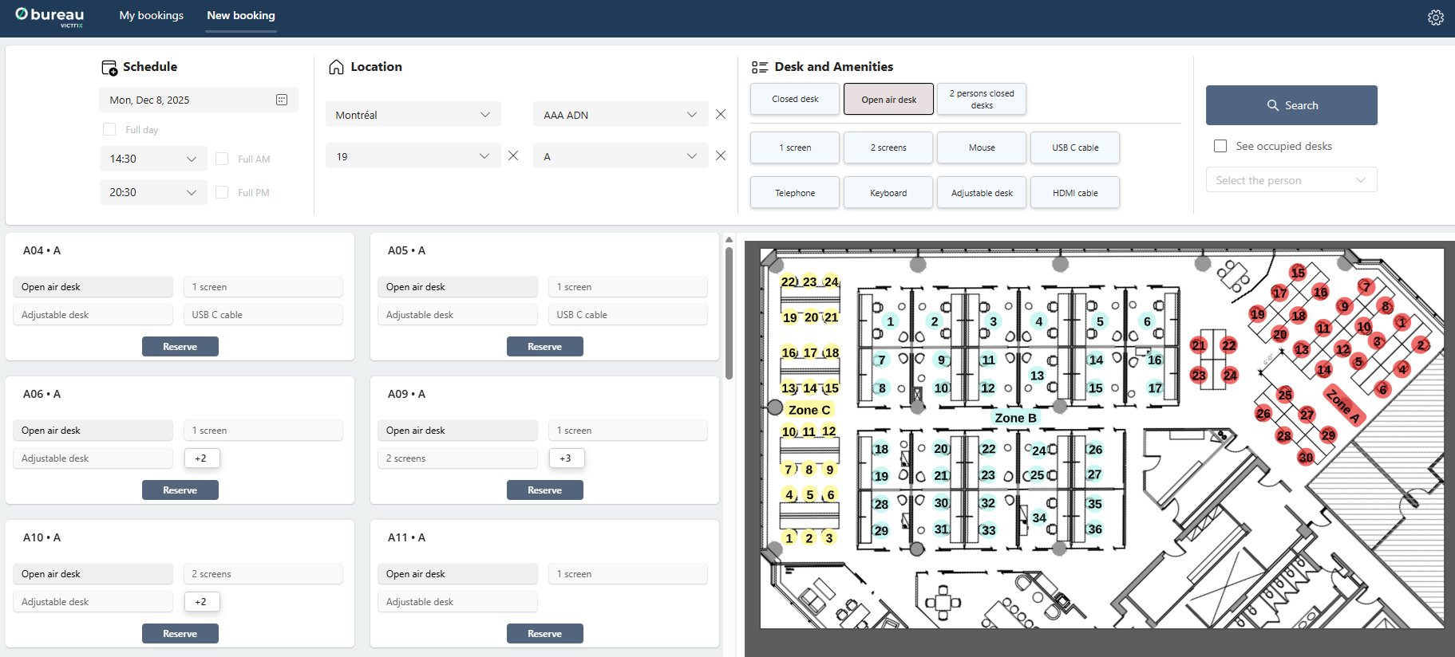Clear the floor 19 selection

pyautogui.click(x=513, y=156)
